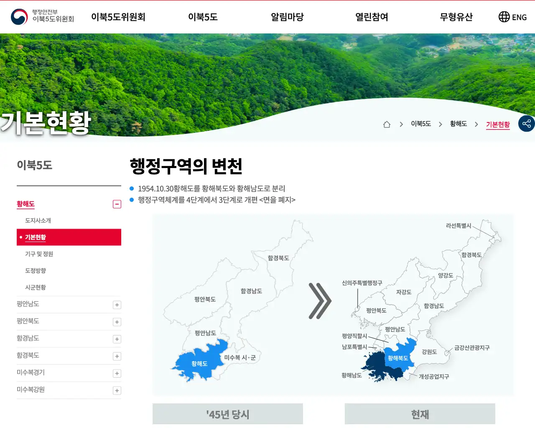Go to home via breadcrumb house icon
The height and width of the screenshot is (428, 535).
point(387,124)
